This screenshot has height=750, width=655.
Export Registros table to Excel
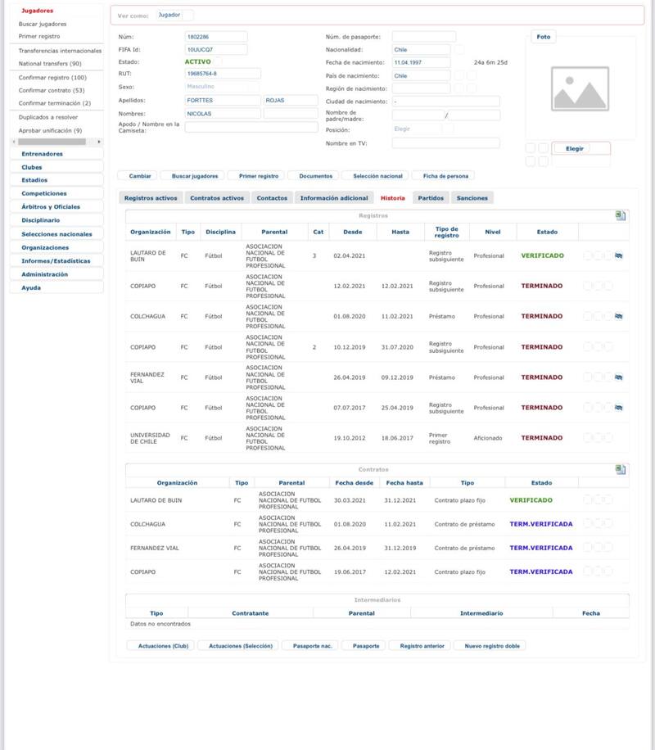click(621, 215)
